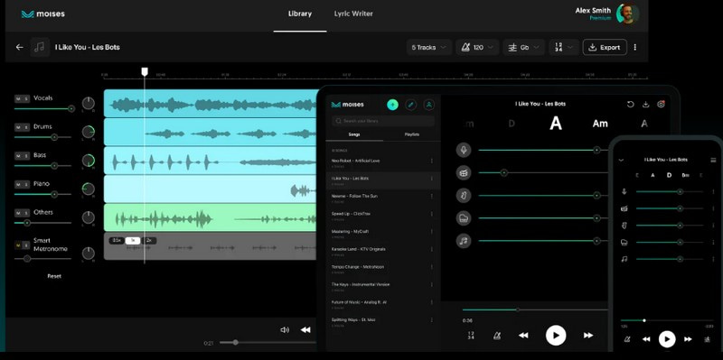Image resolution: width=723 pixels, height=360 pixels.
Task: Open options for Splitting Ways song row
Action: [x=432, y=320]
